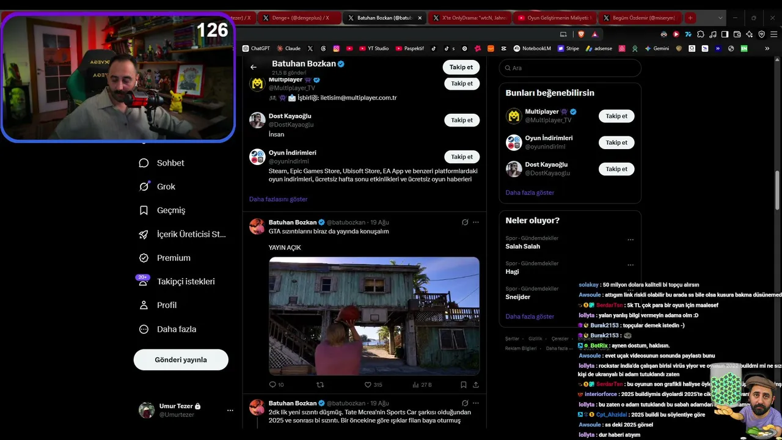782x440 pixels.
Task: Follow Dost Kayaoğlu in the main feed list
Action: click(462, 120)
